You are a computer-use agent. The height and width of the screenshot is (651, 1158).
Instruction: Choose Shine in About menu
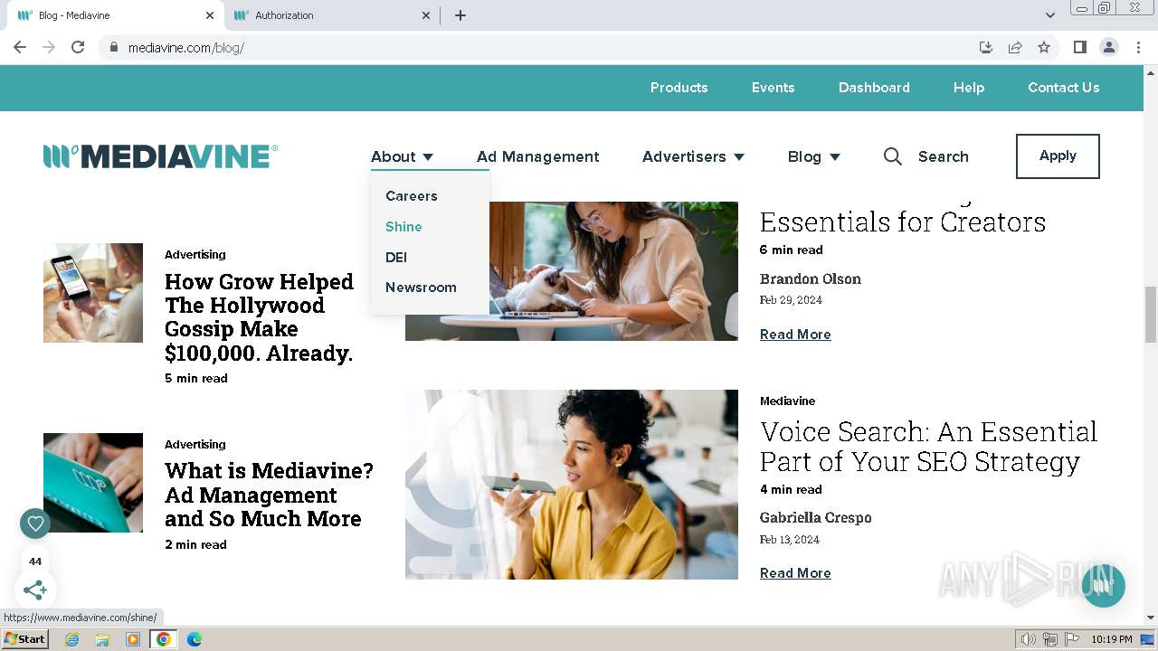pos(403,227)
